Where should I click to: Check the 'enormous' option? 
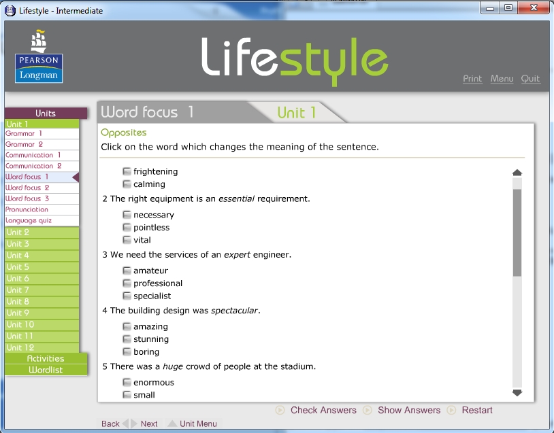pyautogui.click(x=127, y=383)
